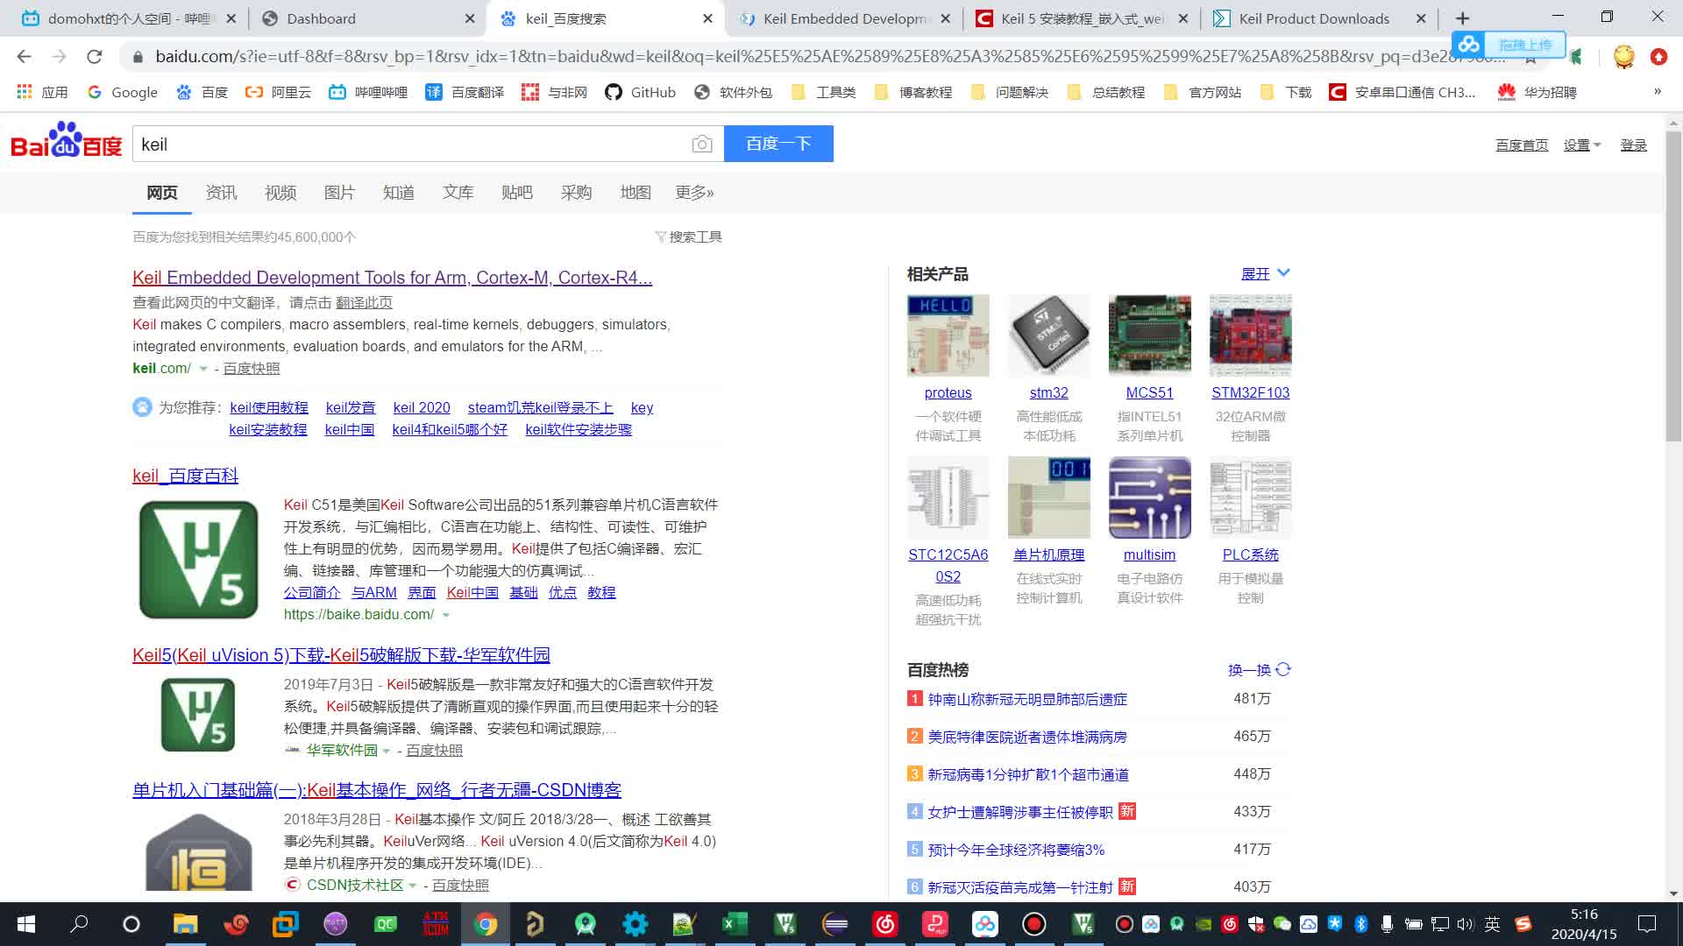Click the 翻译此页 link
Image resolution: width=1683 pixels, height=946 pixels.
364,302
